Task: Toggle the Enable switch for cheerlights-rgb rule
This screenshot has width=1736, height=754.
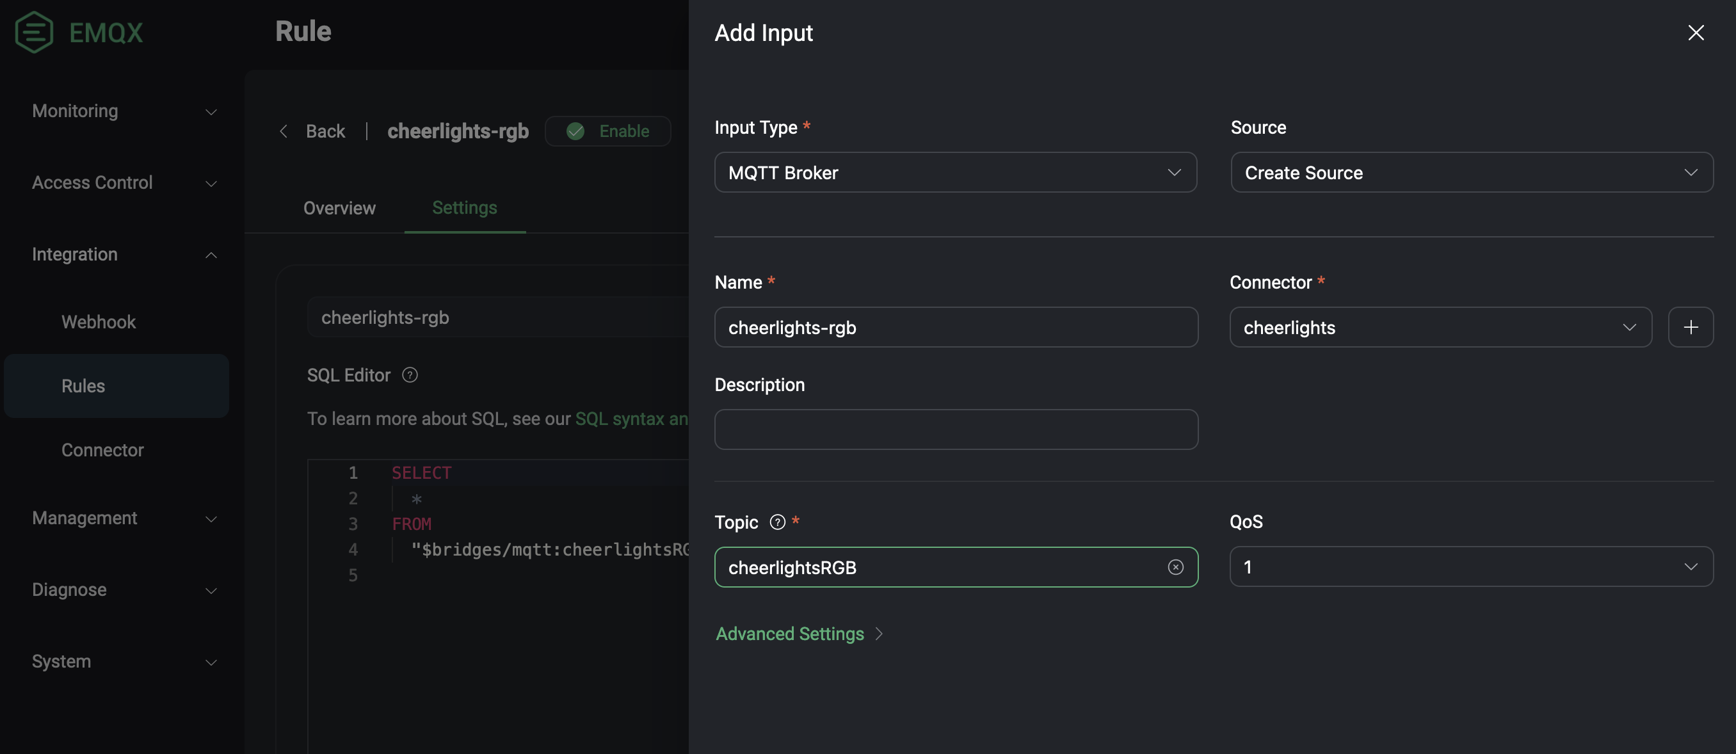Action: pyautogui.click(x=608, y=129)
